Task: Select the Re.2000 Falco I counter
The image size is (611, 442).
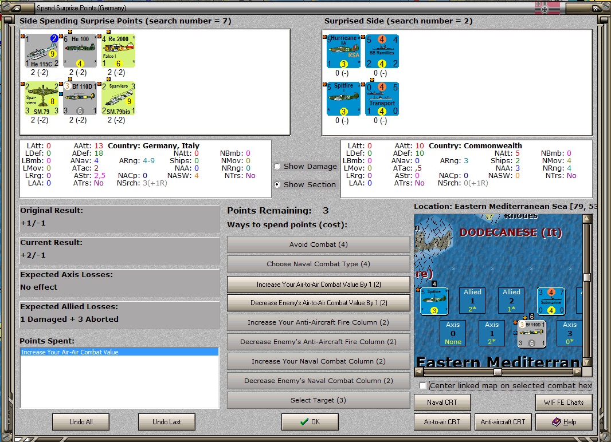Action: click(118, 50)
